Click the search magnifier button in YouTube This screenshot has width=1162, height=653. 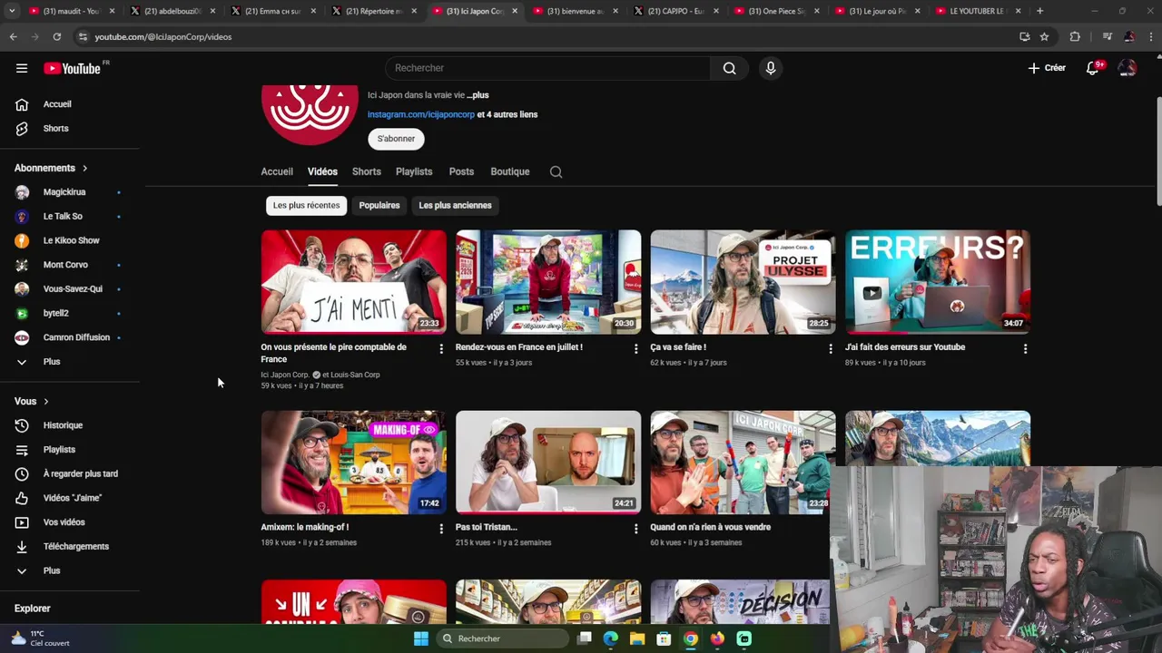[x=729, y=68]
